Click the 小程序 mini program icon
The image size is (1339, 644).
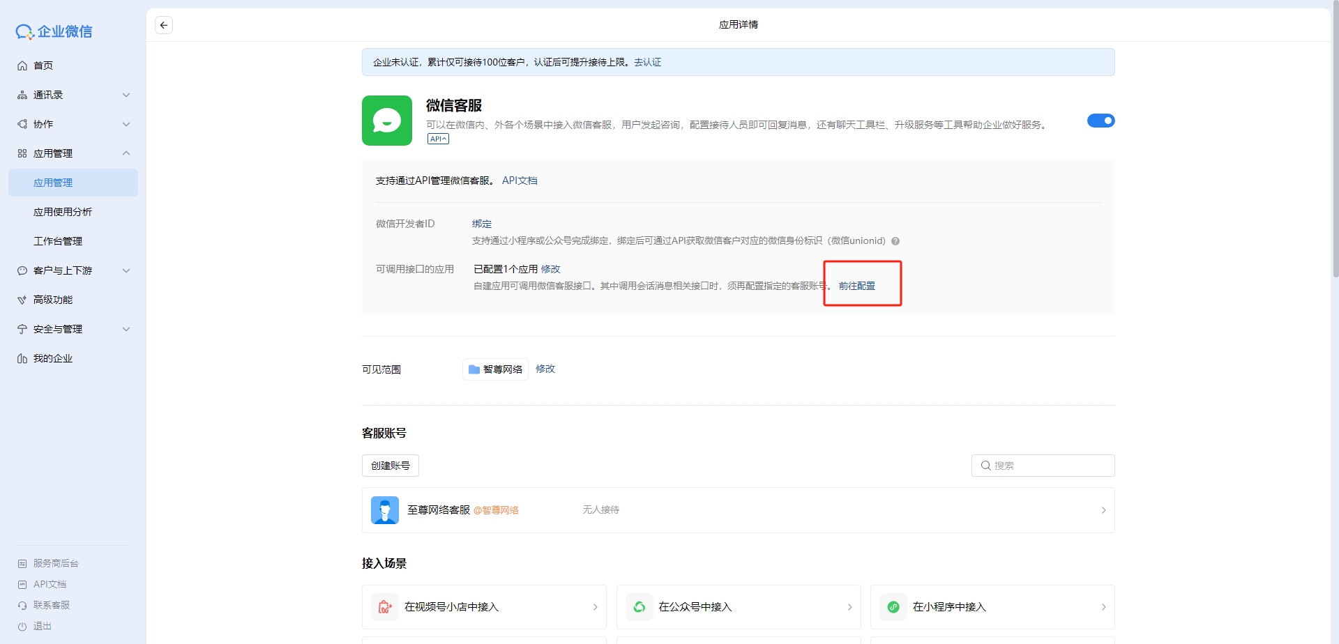[x=893, y=607]
